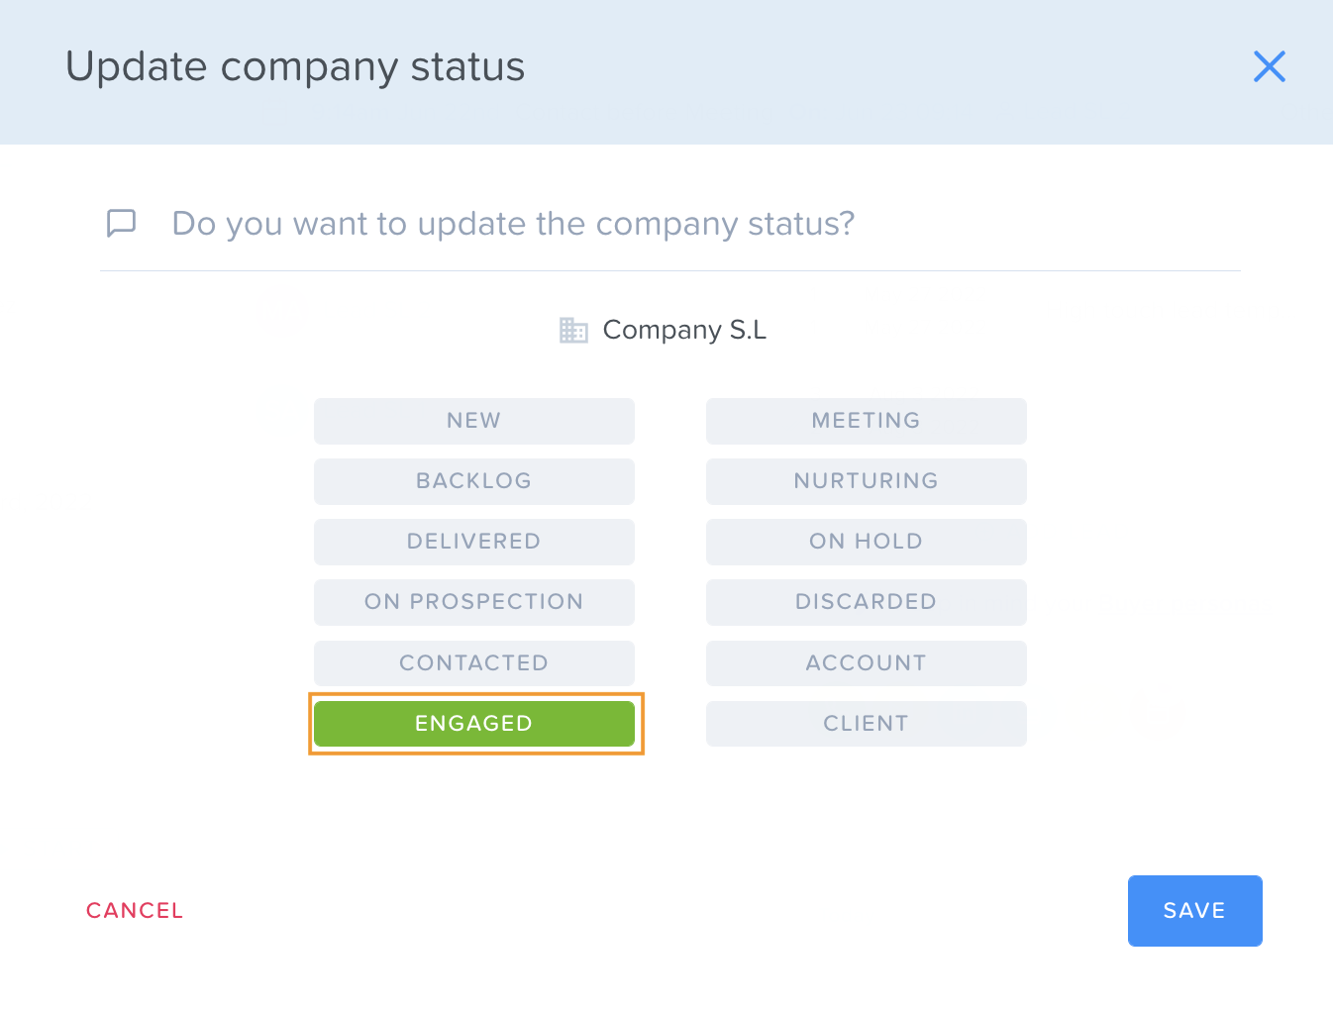Select the ON HOLD status
This screenshot has width=1333, height=1009.
866,542
